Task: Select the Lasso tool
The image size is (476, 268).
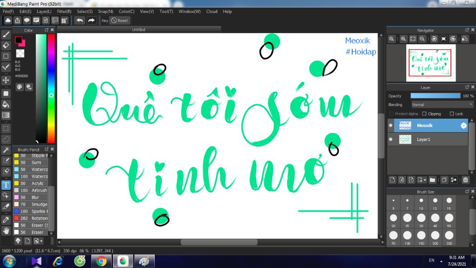Action: (x=6, y=139)
